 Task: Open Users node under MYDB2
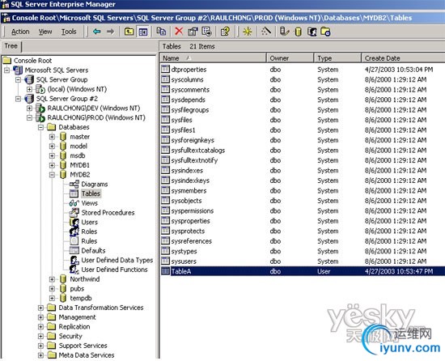[x=89, y=223]
